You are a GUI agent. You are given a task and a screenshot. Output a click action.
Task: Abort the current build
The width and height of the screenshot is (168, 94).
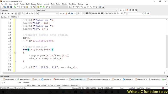(x=50, y=7)
